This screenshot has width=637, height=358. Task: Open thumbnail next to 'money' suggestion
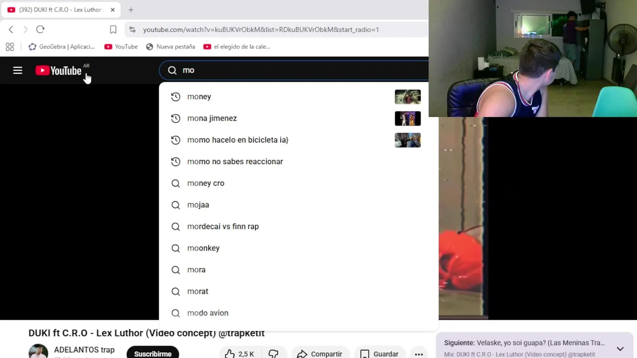[408, 96]
